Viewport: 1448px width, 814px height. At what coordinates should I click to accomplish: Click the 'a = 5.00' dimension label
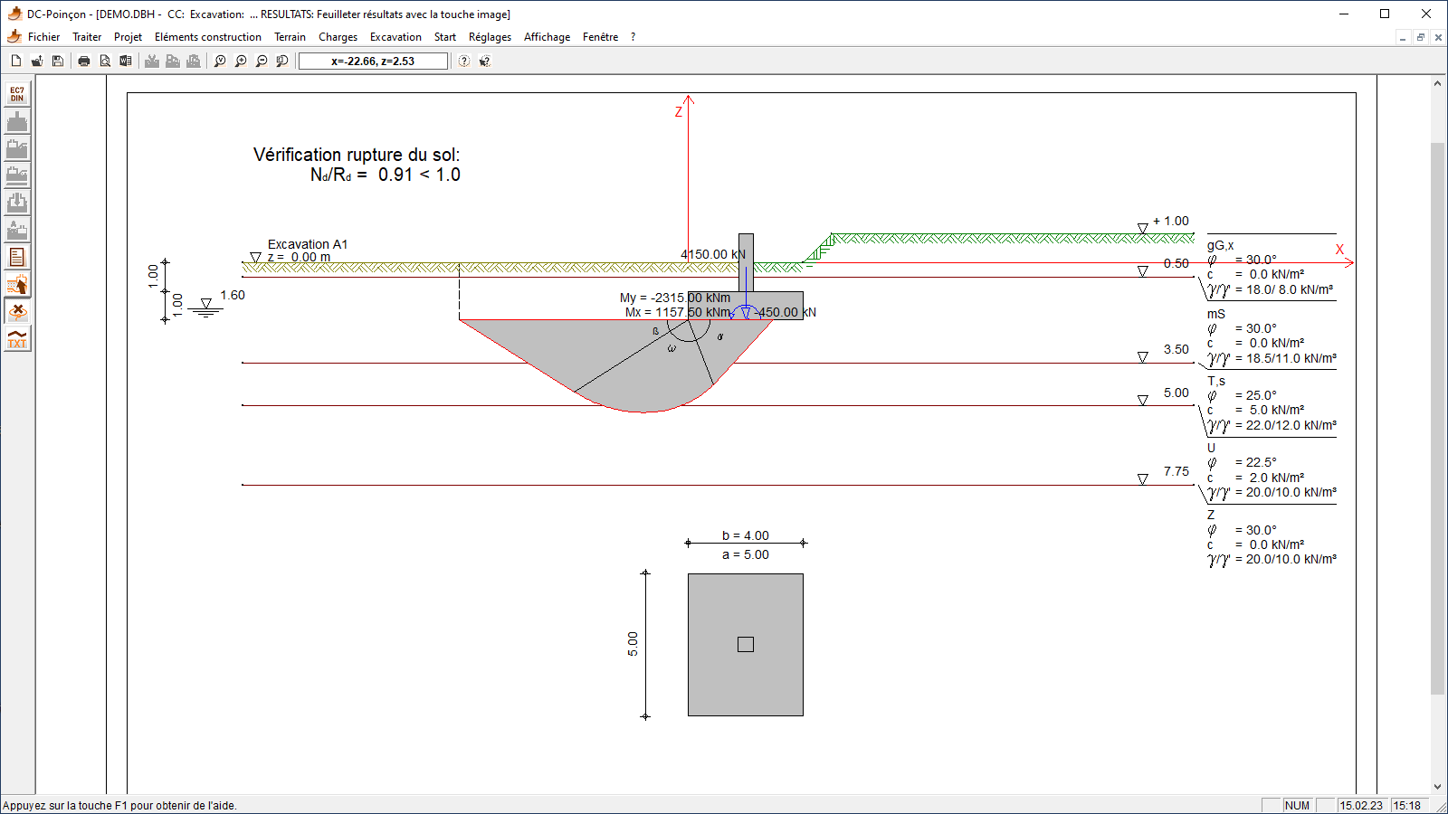(746, 554)
